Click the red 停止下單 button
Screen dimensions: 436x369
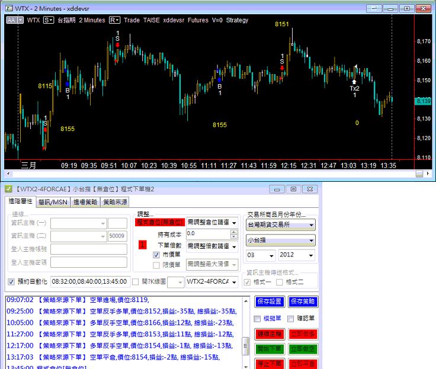point(270,364)
